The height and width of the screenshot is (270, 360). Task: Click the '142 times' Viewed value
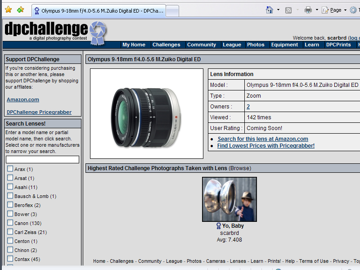click(x=259, y=117)
